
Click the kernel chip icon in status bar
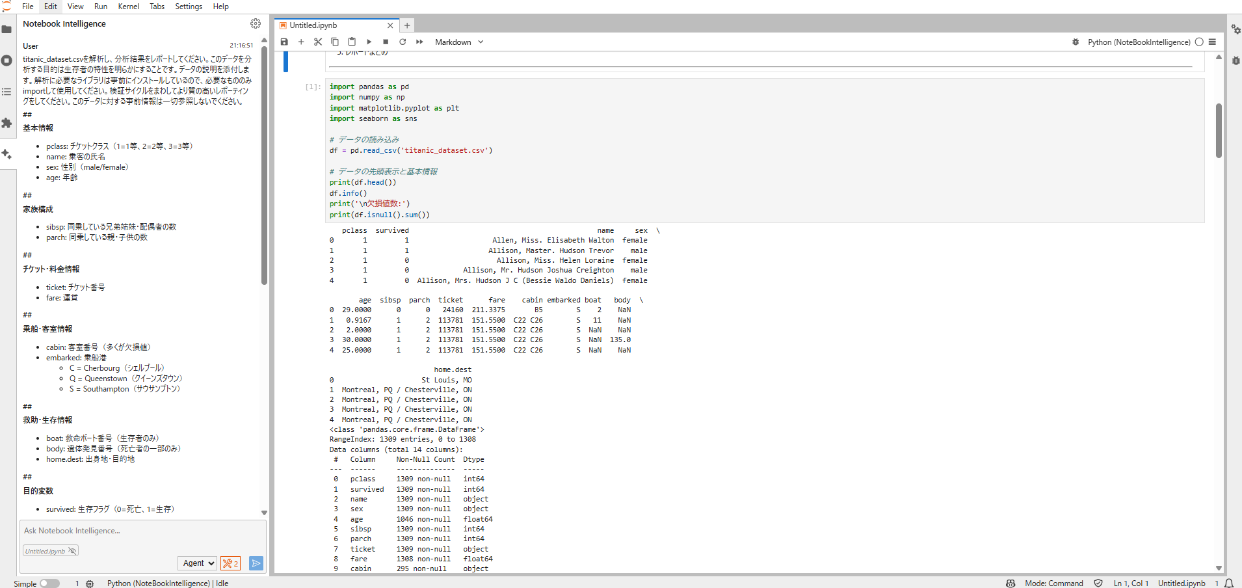90,583
